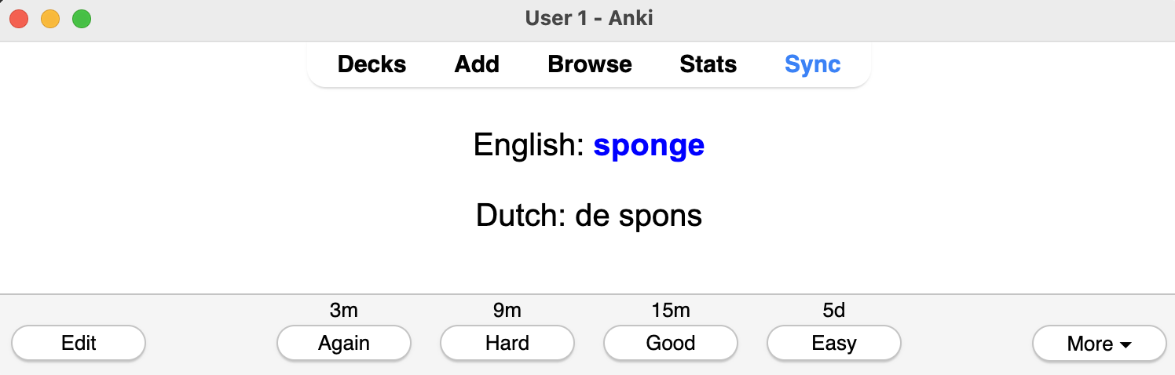Expand the More dropdown menu
This screenshot has width=1175, height=375.
1100,344
